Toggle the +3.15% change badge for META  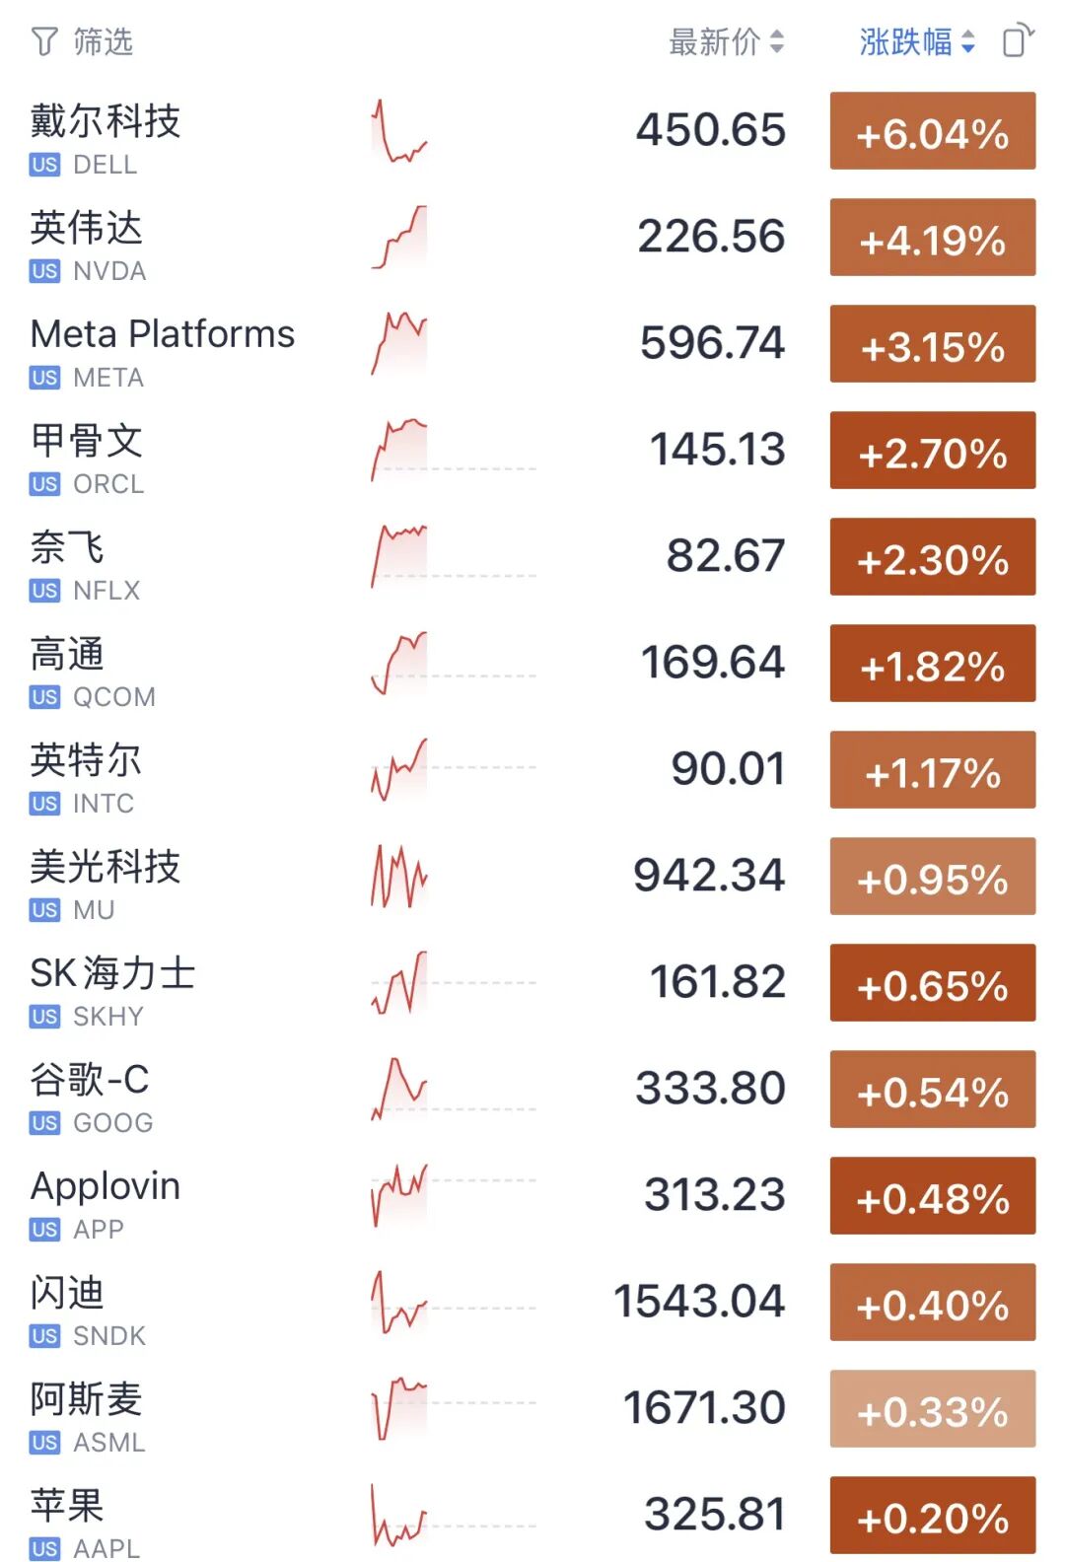pos(933,344)
